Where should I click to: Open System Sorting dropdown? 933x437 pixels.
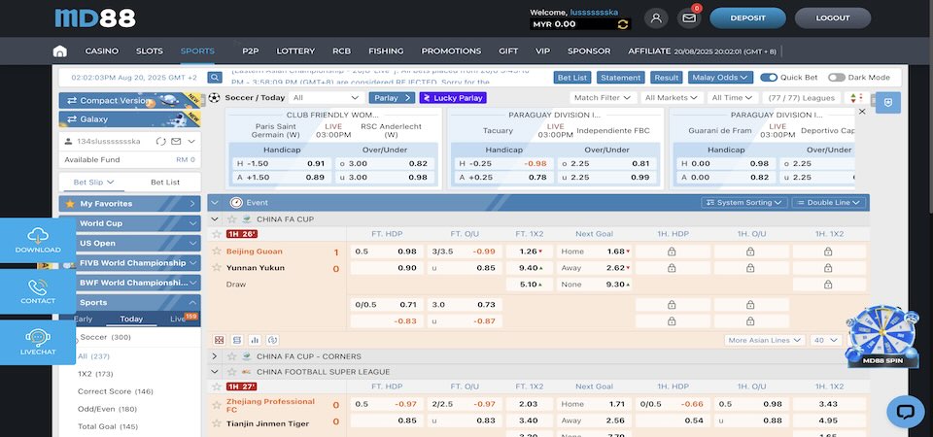[743, 203]
